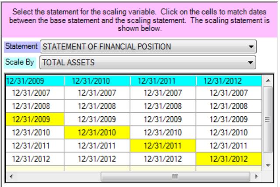
Task: Click the STATEMENT OF FINANCIAL POSITION combo box
Action: coord(148,47)
